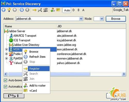The image size is (129, 102).
Task: Click the Refresh Item toolbar icon
Action: tap(22, 10)
